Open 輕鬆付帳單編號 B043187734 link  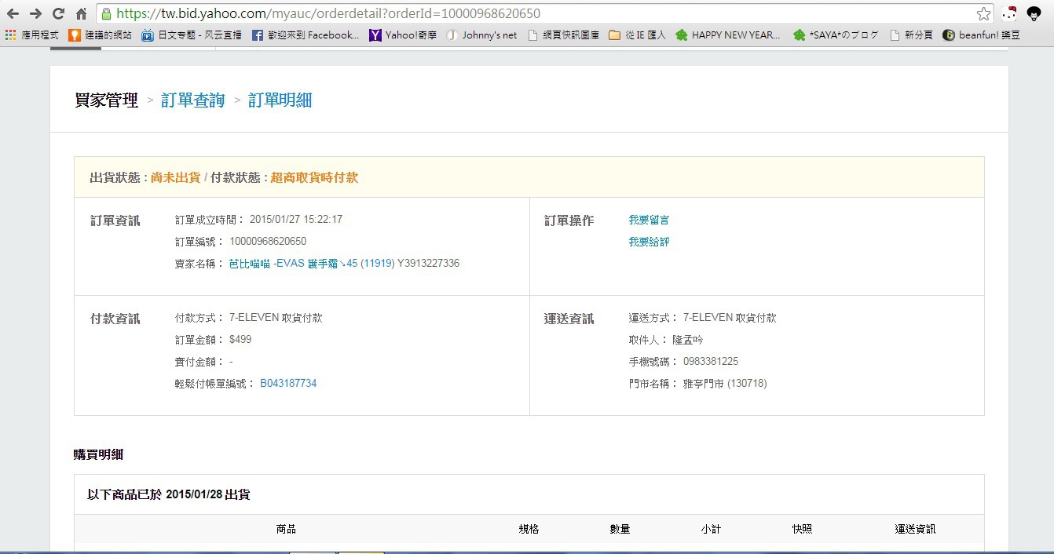[x=288, y=384]
